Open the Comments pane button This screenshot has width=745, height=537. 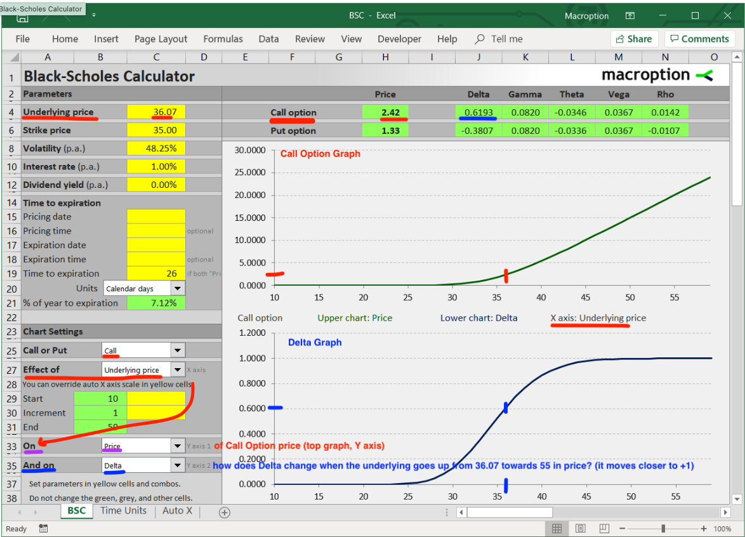click(699, 39)
